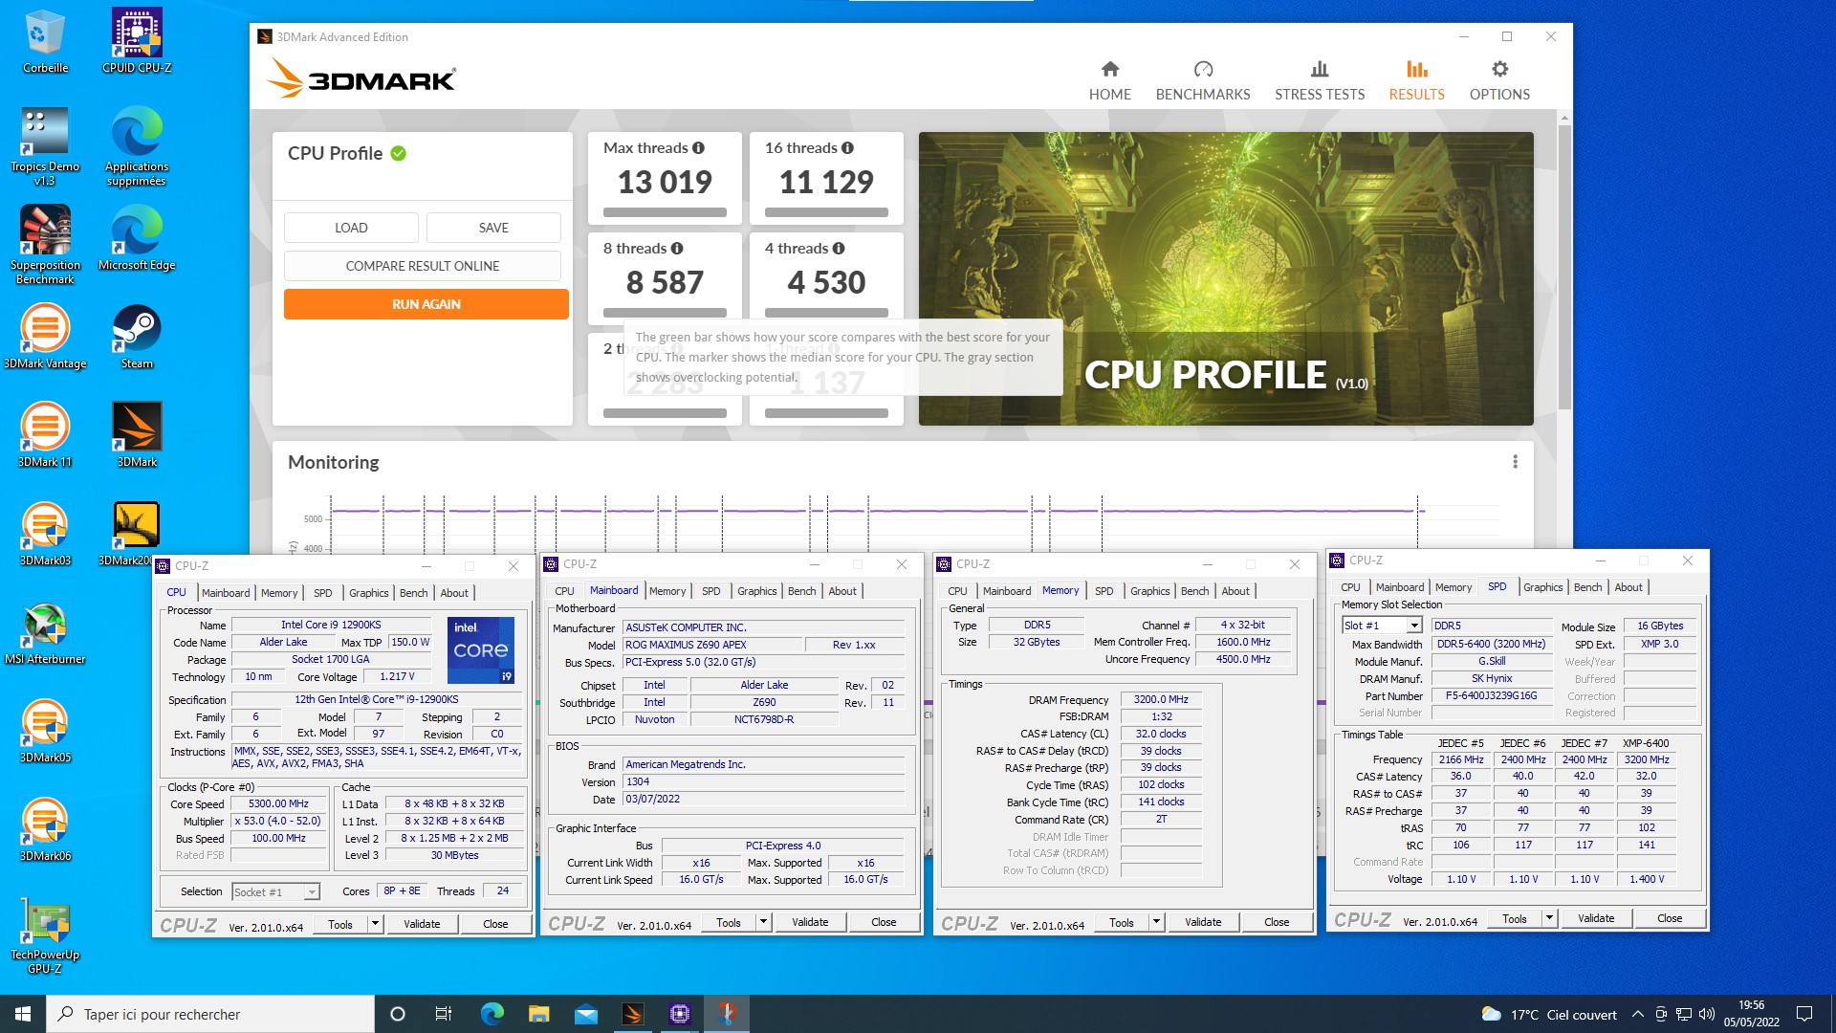Select Mainboard tab in first CPU-Z window
This screenshot has width=1836, height=1033.
226,593
